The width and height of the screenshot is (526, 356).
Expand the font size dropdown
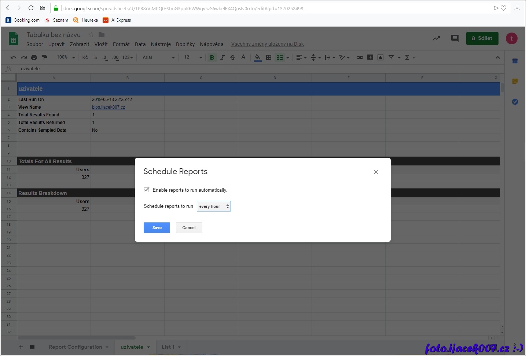[x=201, y=57]
